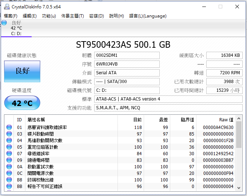Open the 磁碟(D) menu
Image resolution: width=247 pixels, height=196 pixels.
(x=96, y=16)
